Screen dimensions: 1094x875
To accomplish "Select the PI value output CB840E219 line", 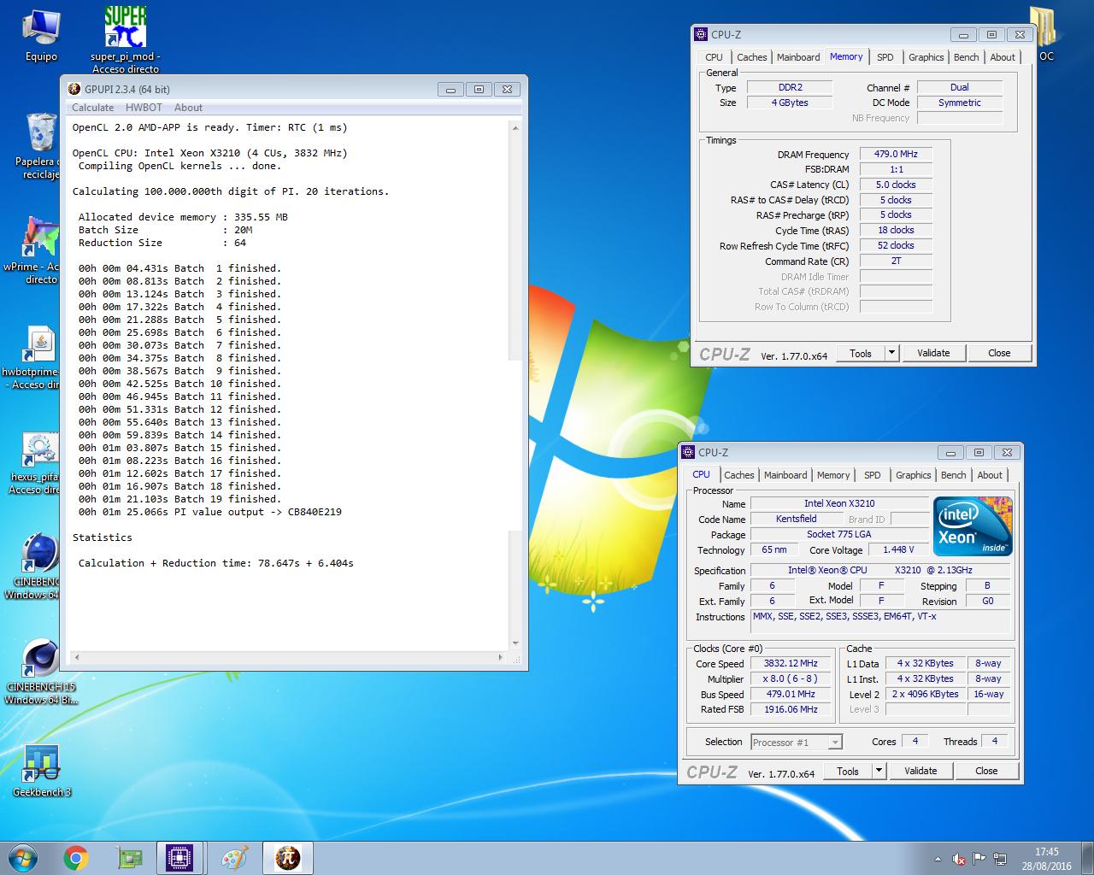I will (x=210, y=512).
